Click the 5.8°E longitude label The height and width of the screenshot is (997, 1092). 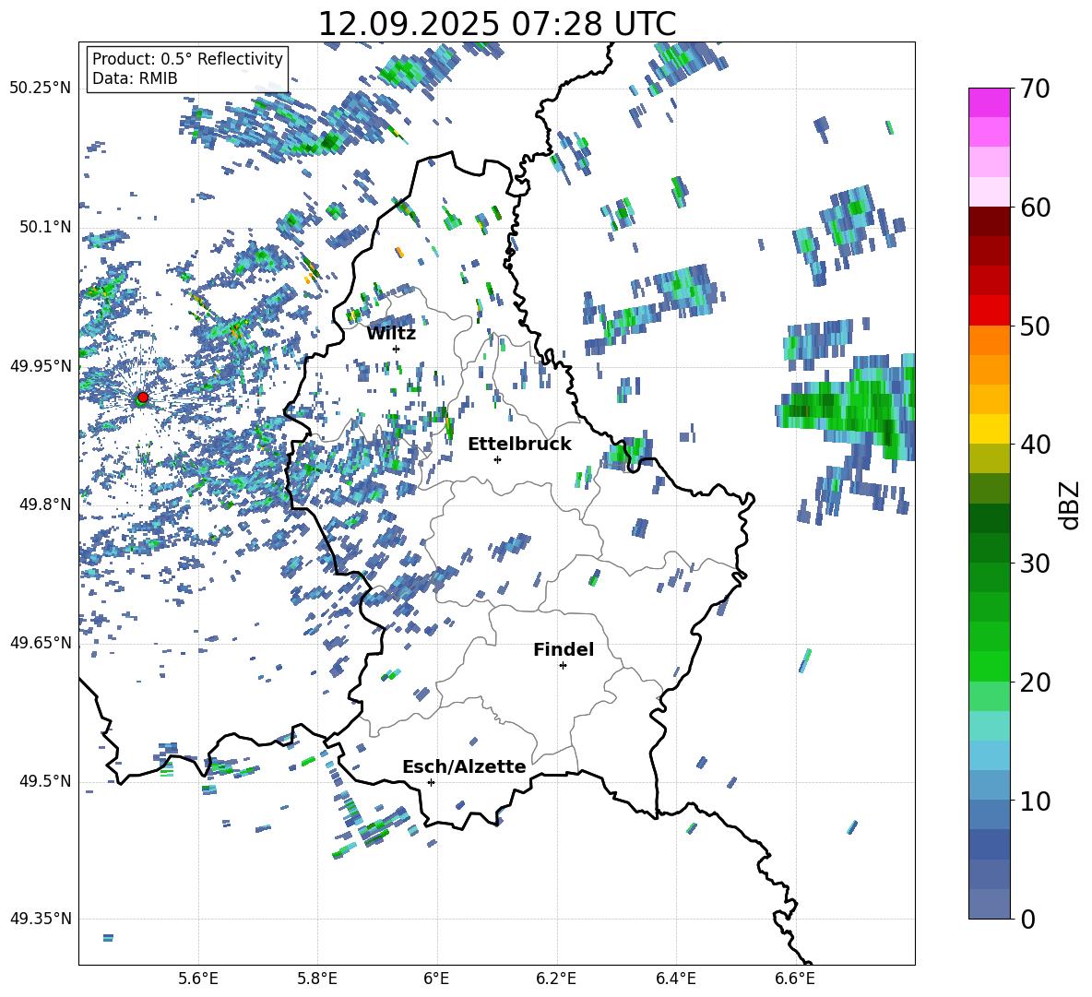point(317,979)
